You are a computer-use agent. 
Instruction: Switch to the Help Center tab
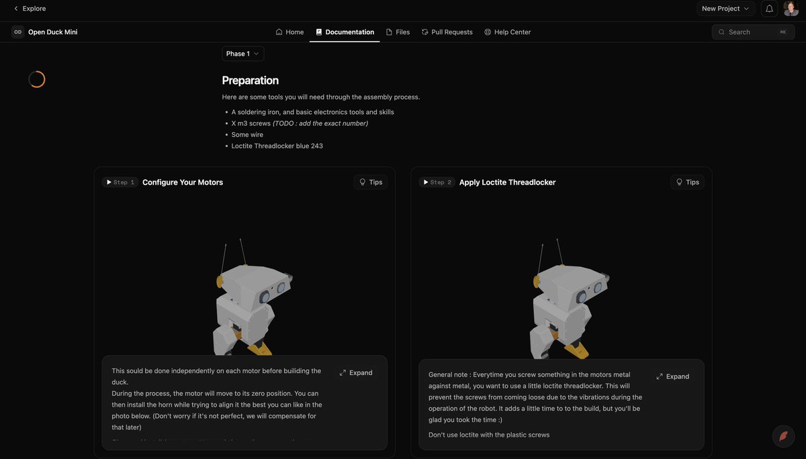click(x=507, y=32)
